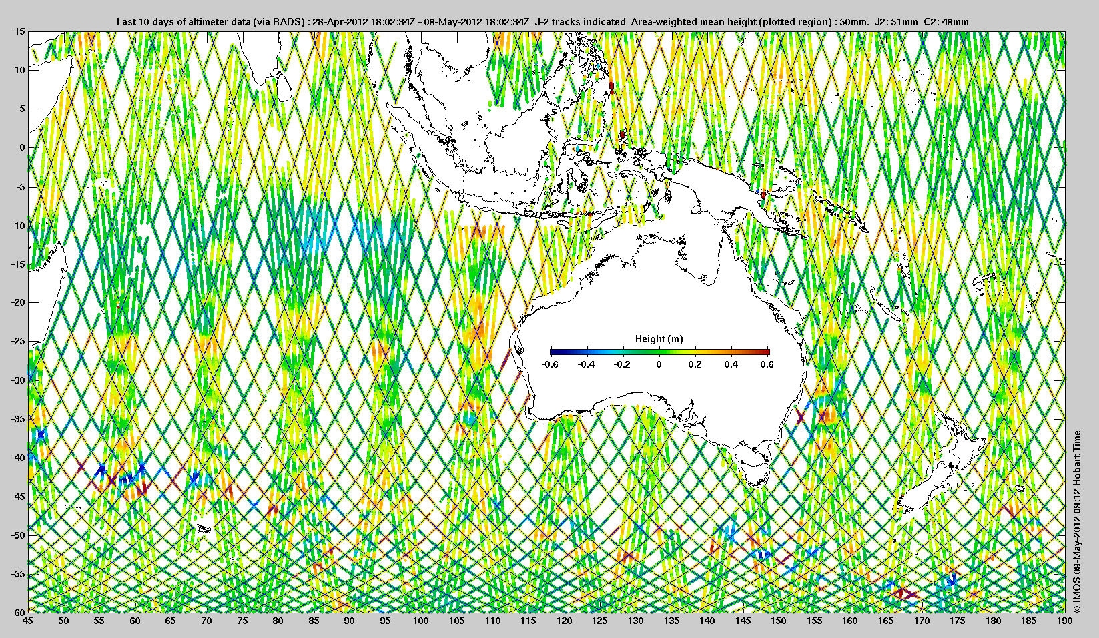The image size is (1099, 638).
Task: Click the '-20' latitude tick label
Action: (x=18, y=302)
